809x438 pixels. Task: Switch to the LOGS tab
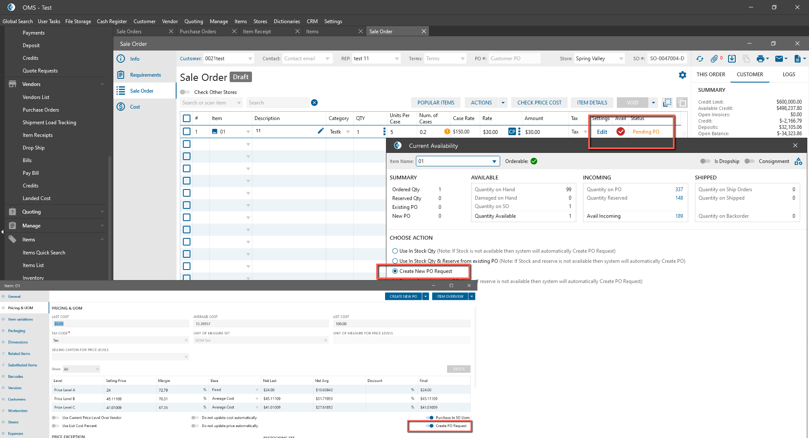(x=789, y=75)
